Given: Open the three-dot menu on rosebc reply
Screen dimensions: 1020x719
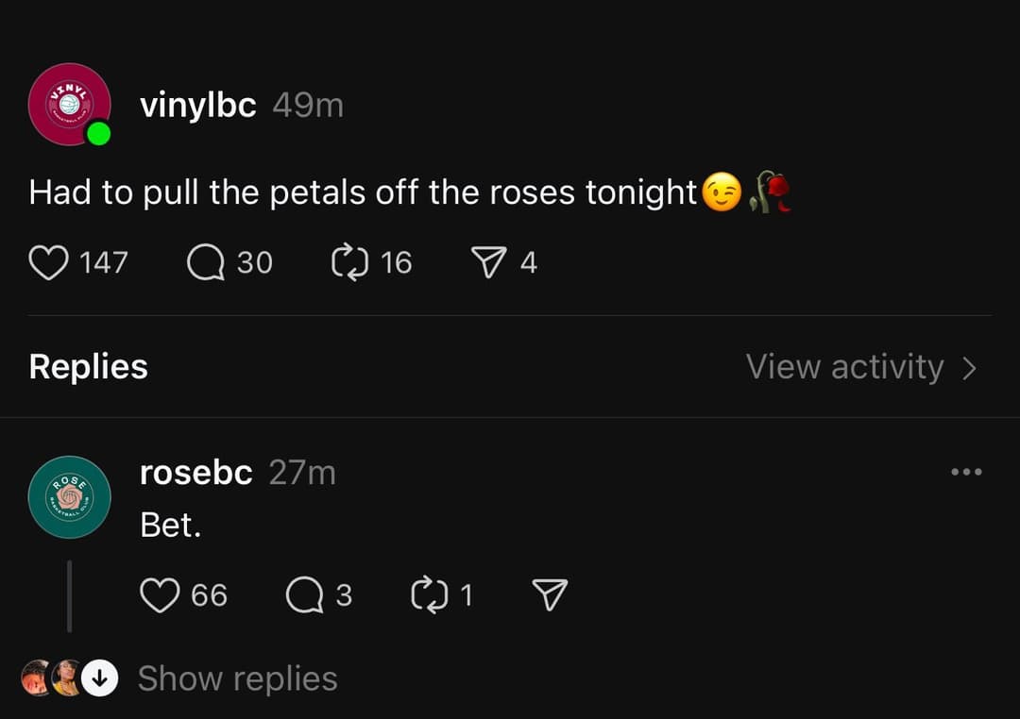Looking at the screenshot, I should click(x=966, y=472).
